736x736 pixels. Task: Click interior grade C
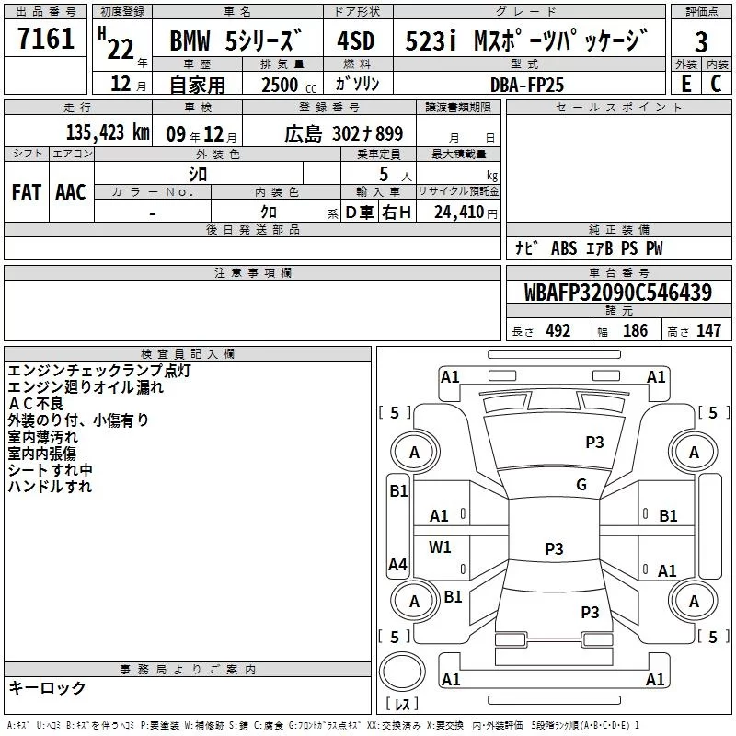pos(717,84)
